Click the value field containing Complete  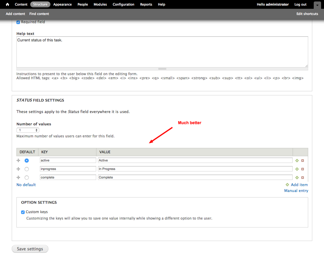[x=195, y=177]
